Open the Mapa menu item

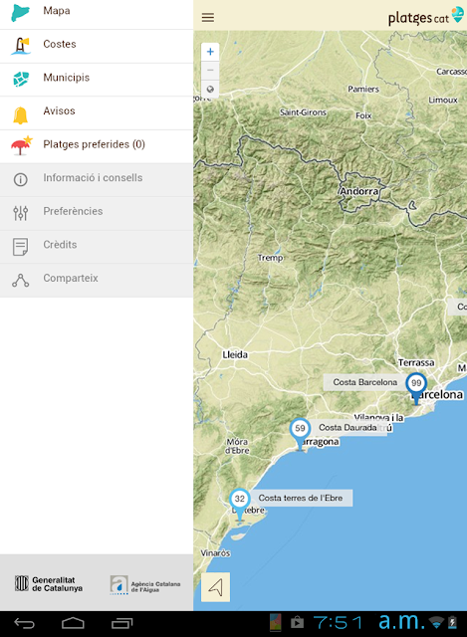click(97, 13)
